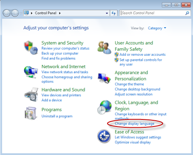Expand the arrow after Control Panel breadcrumb
This screenshot has width=193, height=155.
coord(60,13)
